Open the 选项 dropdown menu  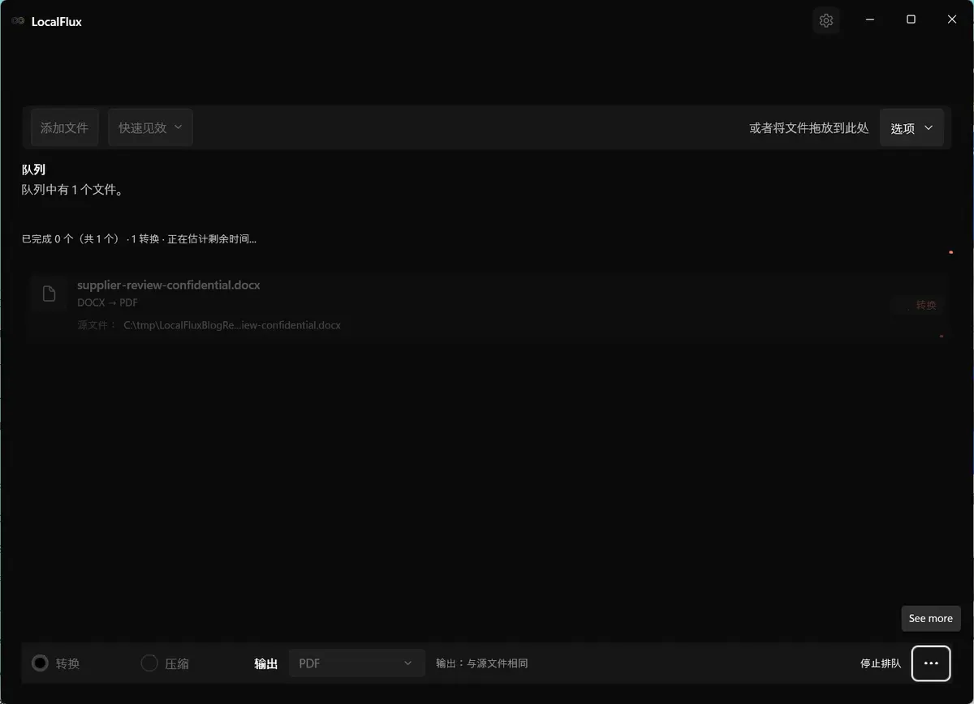912,128
